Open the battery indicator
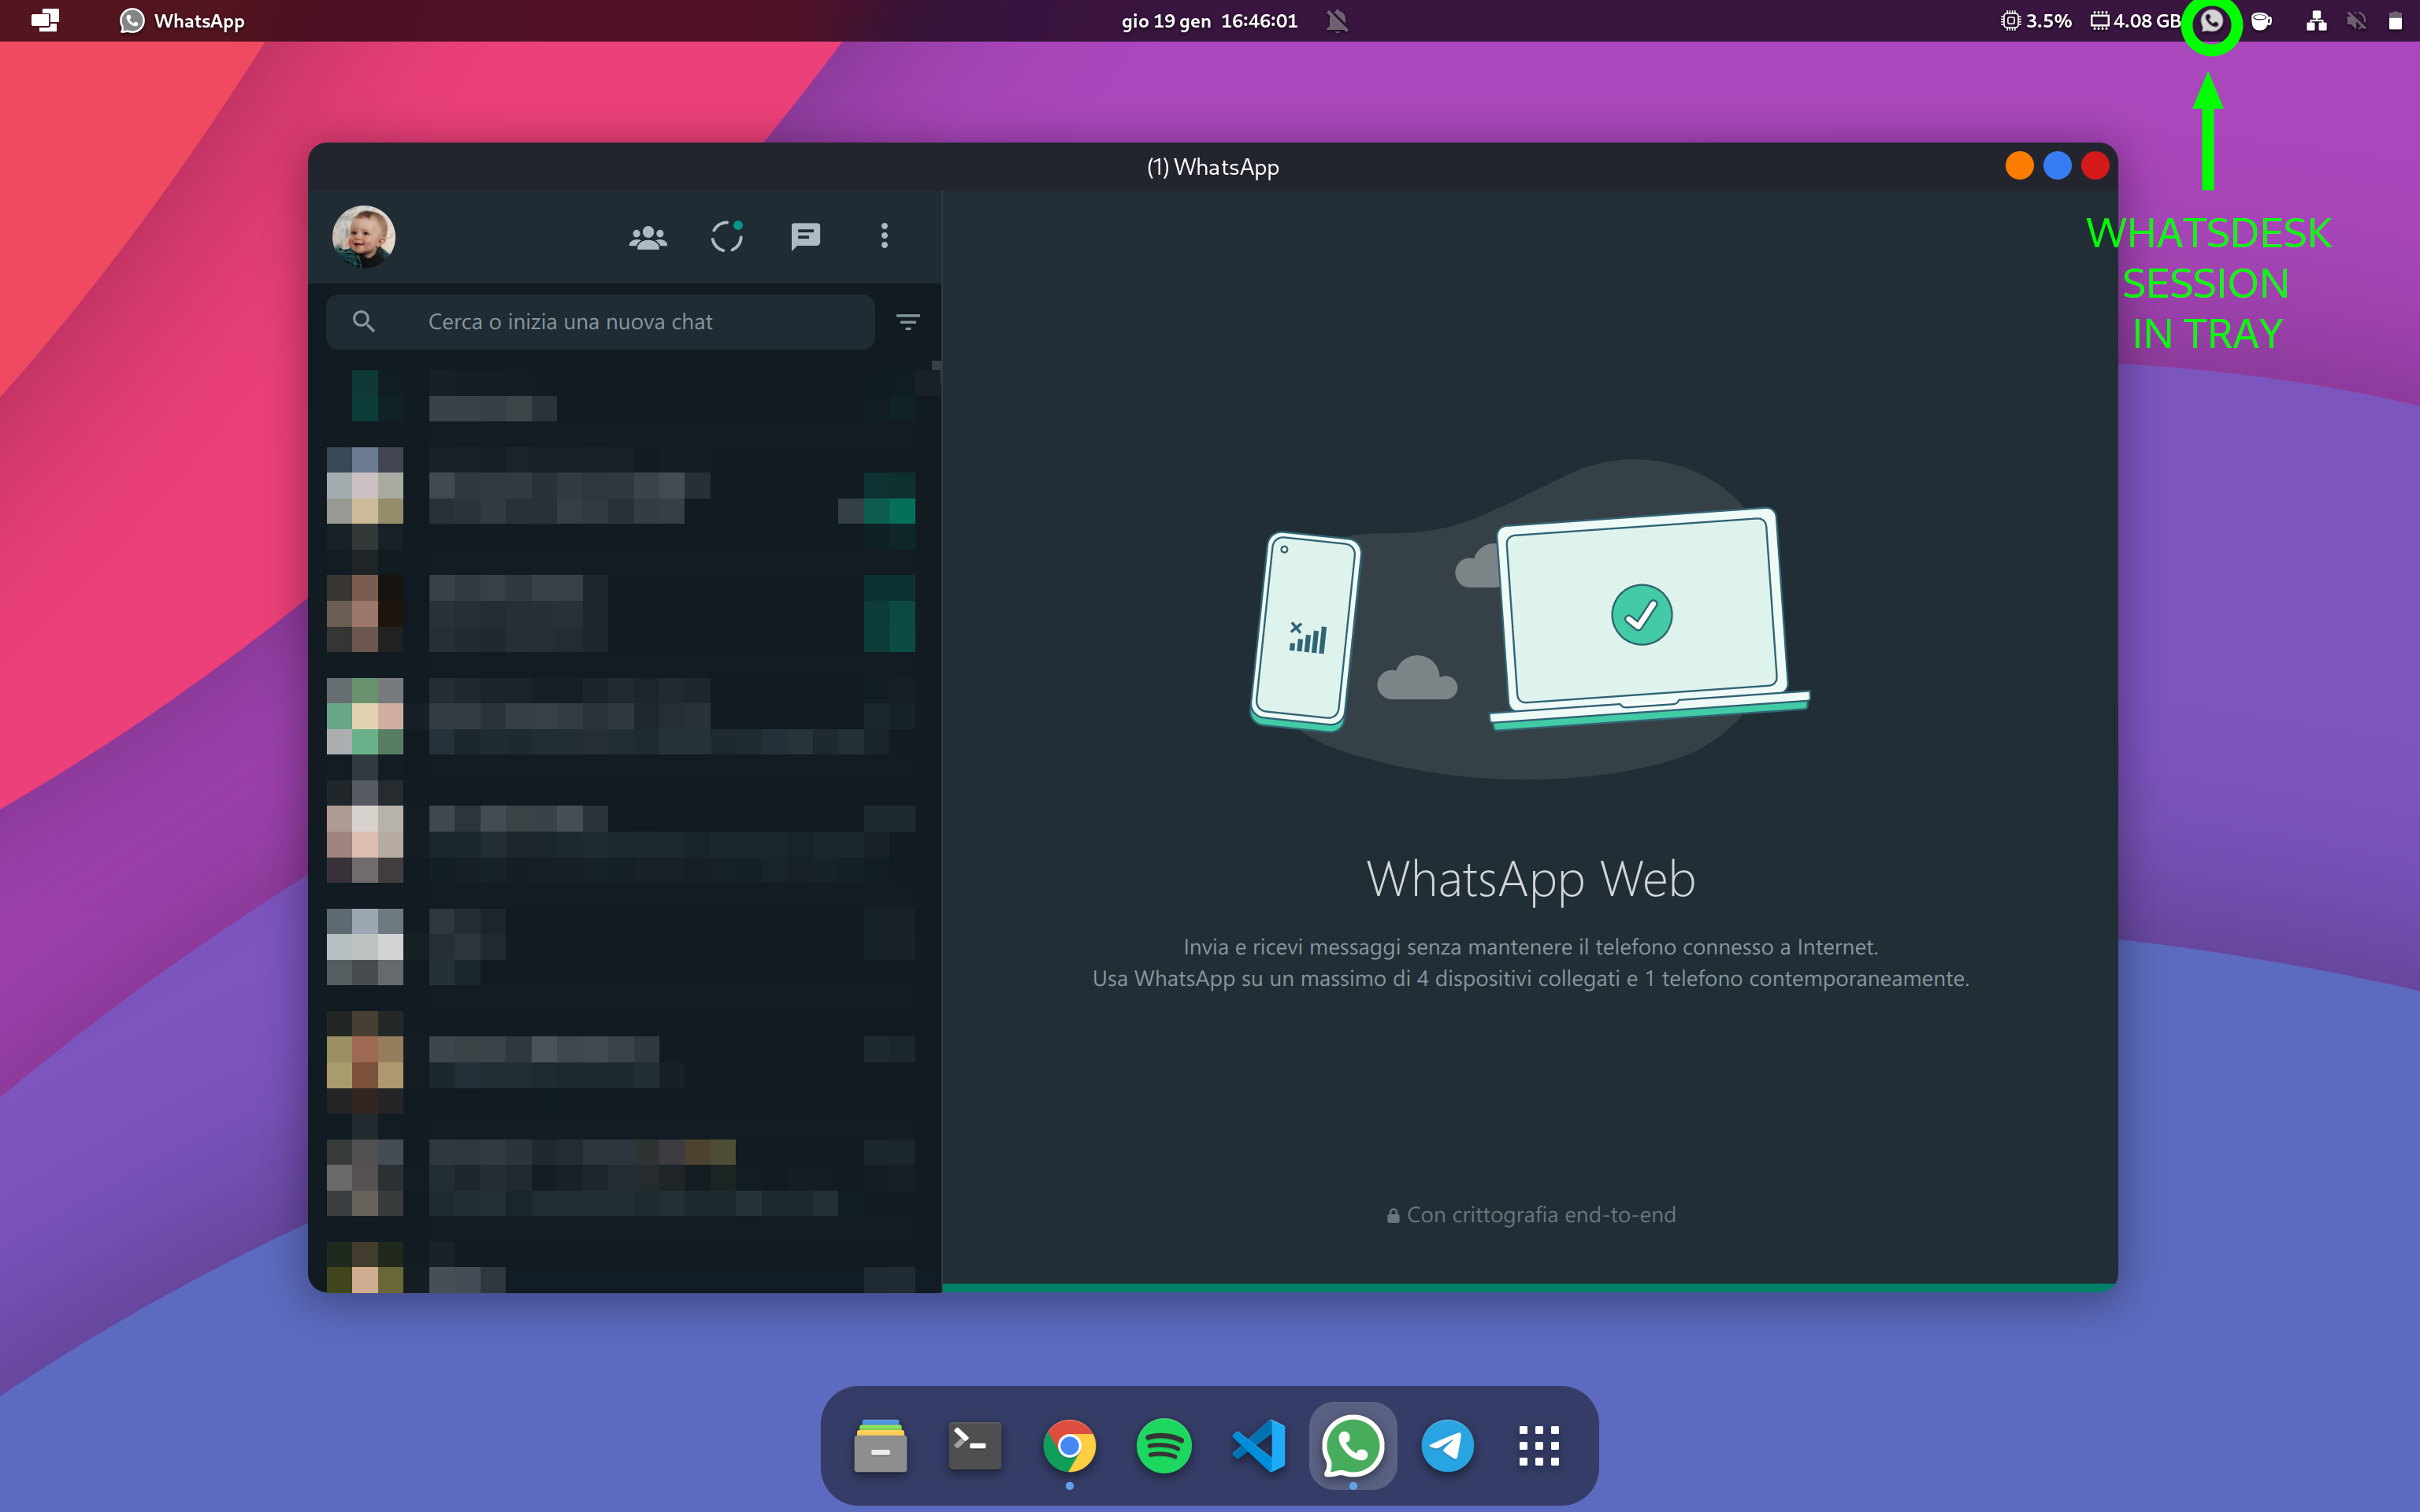 (2395, 21)
